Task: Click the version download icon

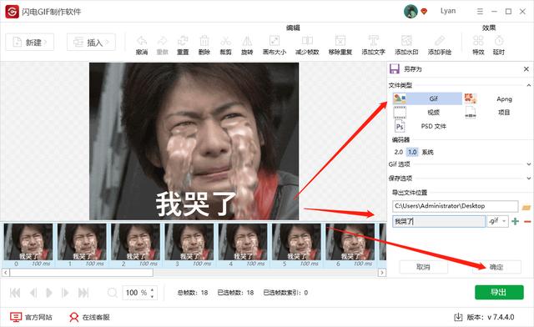Action: click(x=458, y=317)
